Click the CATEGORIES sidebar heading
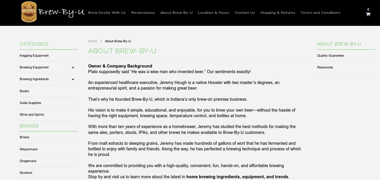This screenshot has width=380, height=180. [34, 44]
